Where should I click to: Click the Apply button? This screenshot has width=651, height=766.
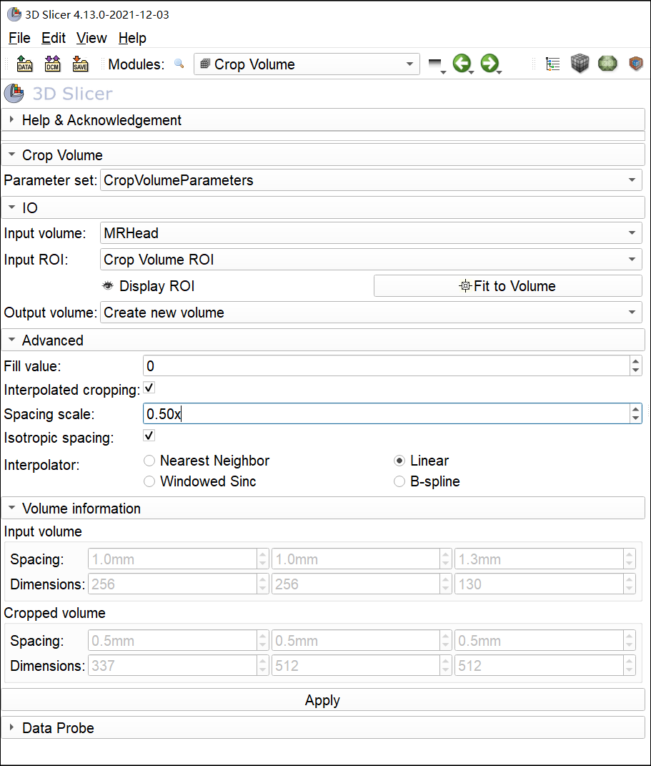click(322, 700)
